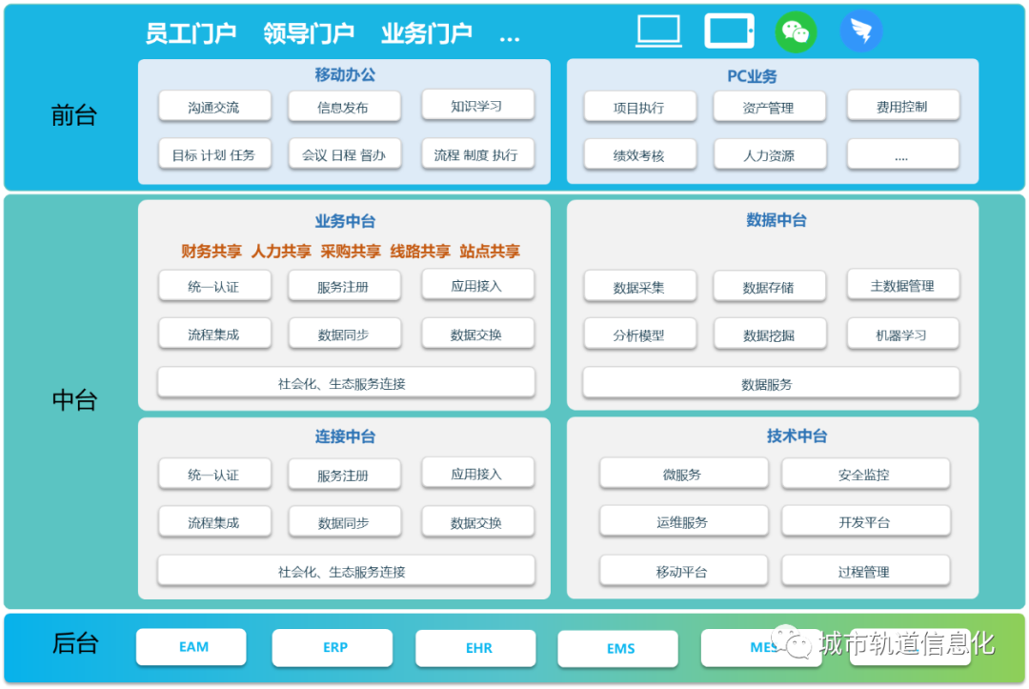
Task: Switch to the 领导门户 portal tab
Action: 309,30
